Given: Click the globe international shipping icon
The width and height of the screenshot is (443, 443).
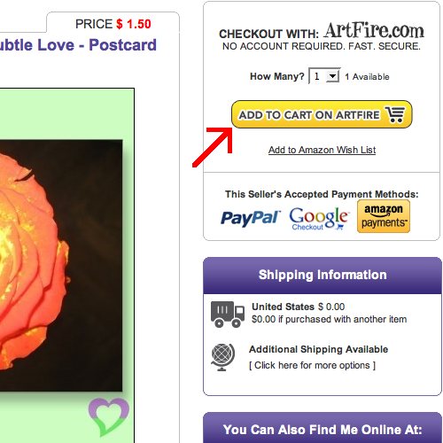Looking at the screenshot, I should click(223, 357).
